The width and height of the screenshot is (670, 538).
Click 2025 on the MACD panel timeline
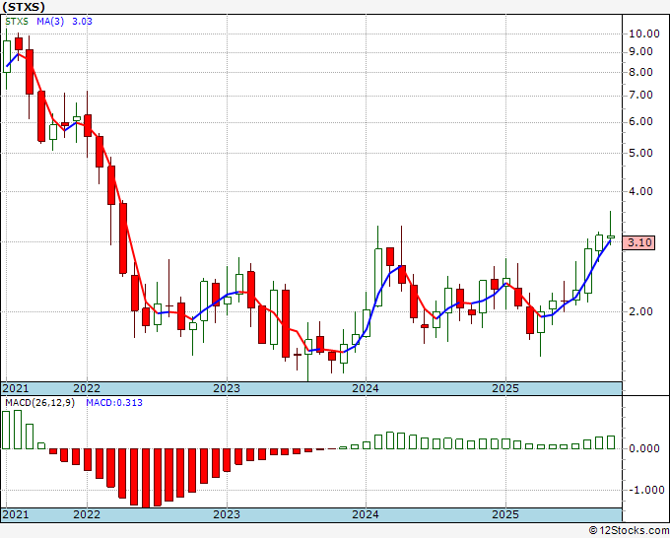click(505, 514)
